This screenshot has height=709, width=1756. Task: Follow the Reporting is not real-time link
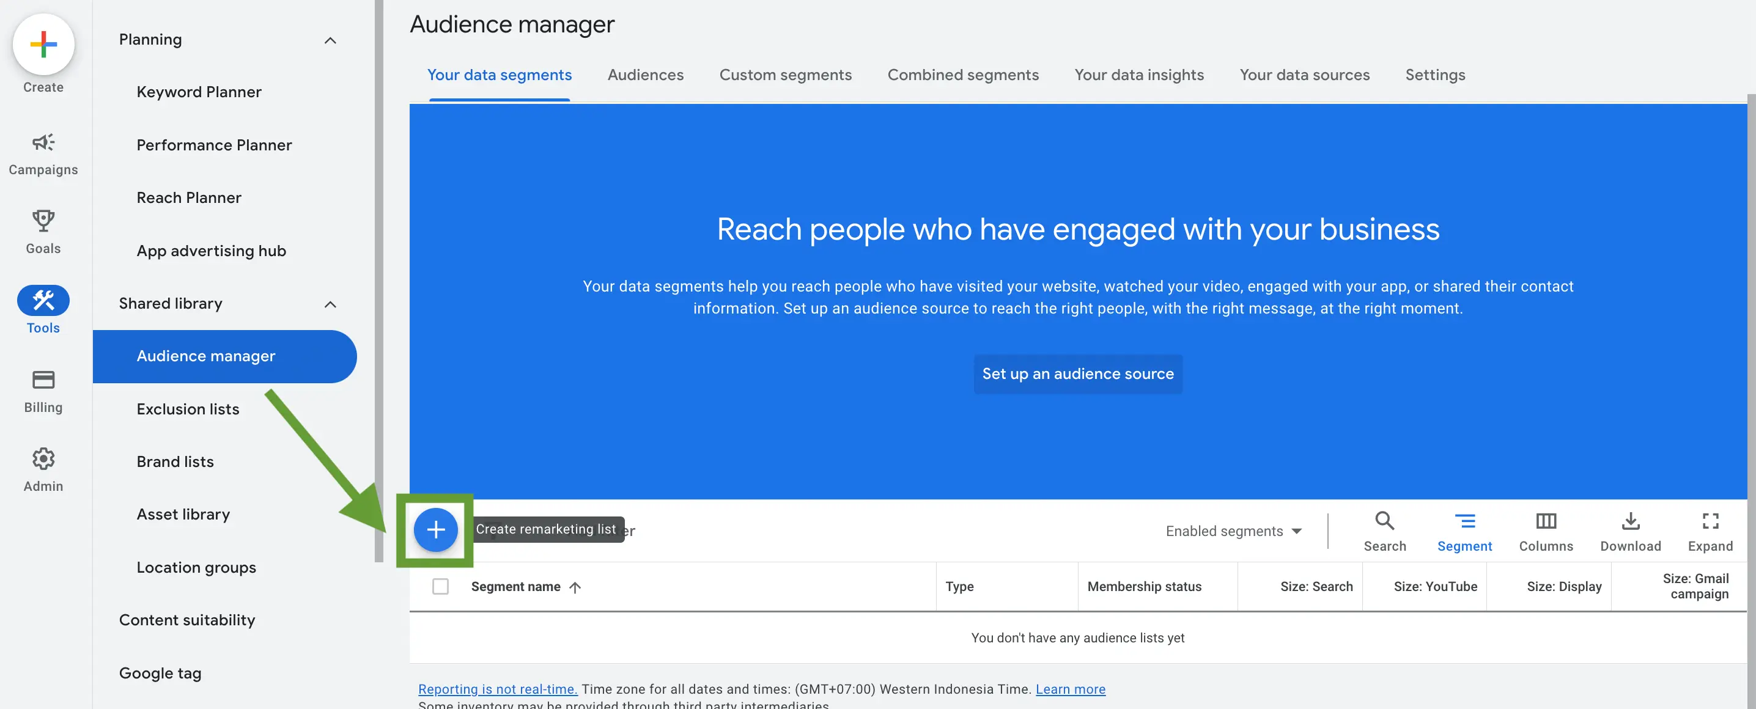point(498,689)
